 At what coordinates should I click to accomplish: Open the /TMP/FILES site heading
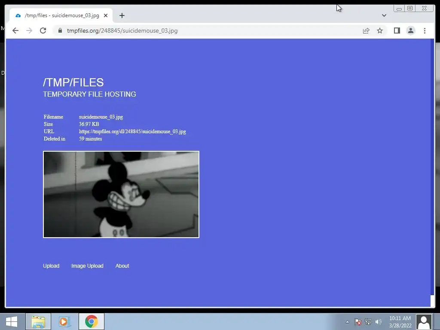point(73,82)
